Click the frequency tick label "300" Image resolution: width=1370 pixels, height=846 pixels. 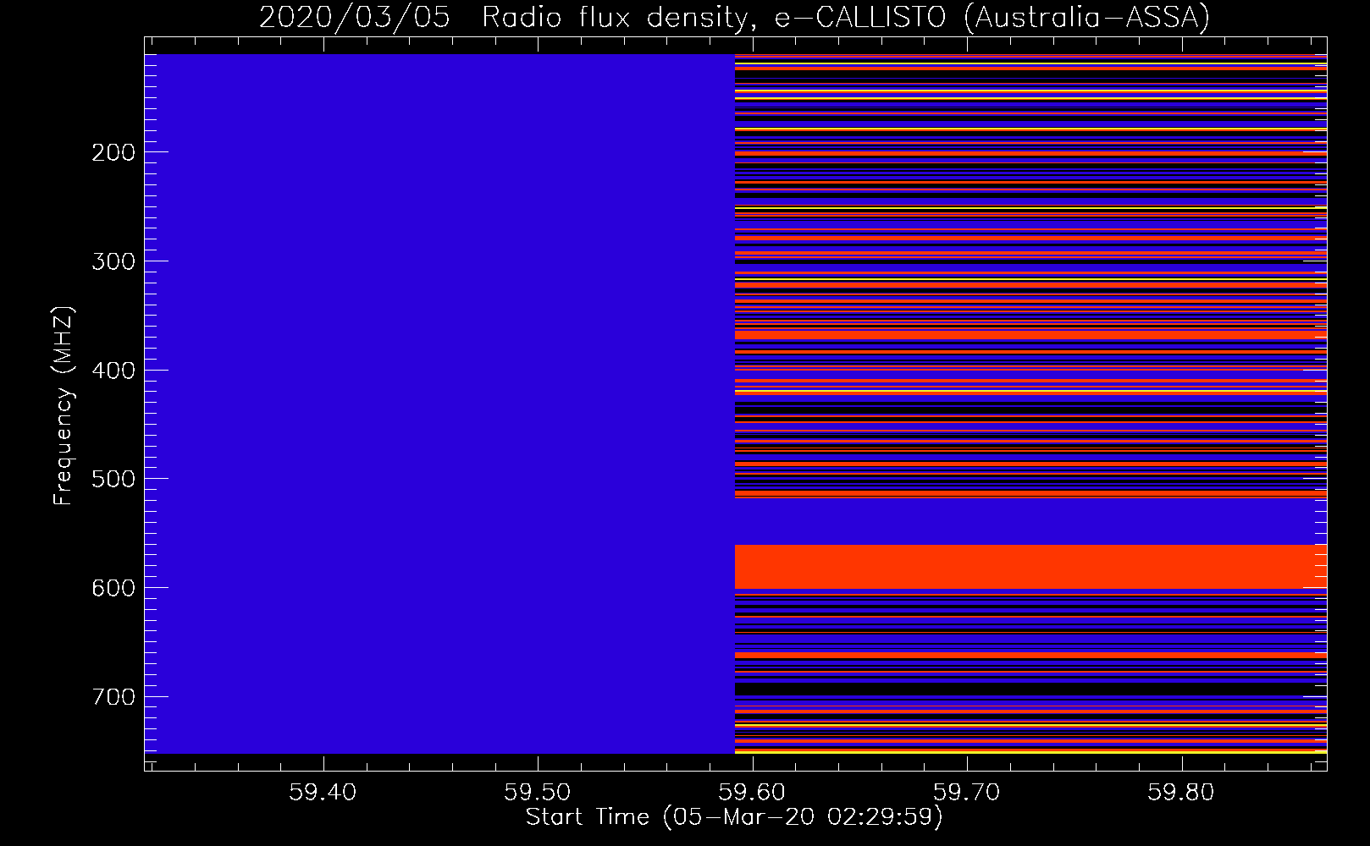113,261
